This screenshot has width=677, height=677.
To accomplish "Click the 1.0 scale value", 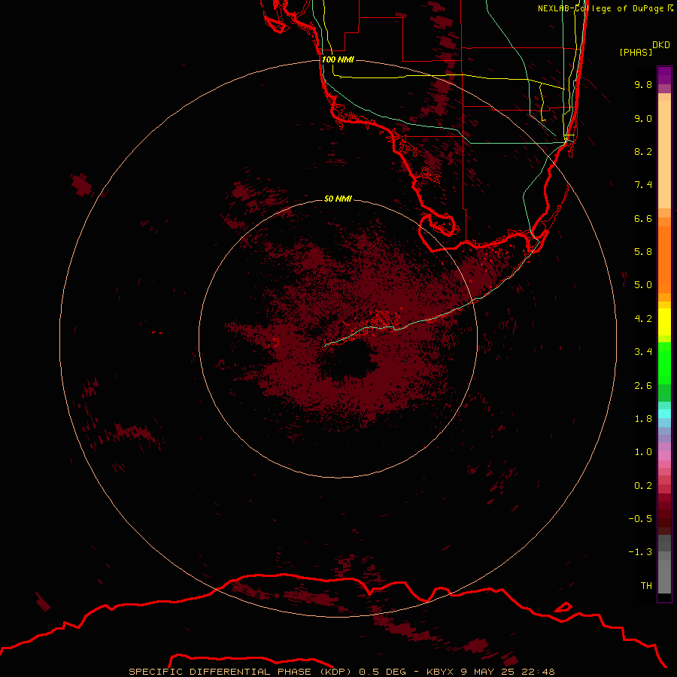I will point(643,452).
